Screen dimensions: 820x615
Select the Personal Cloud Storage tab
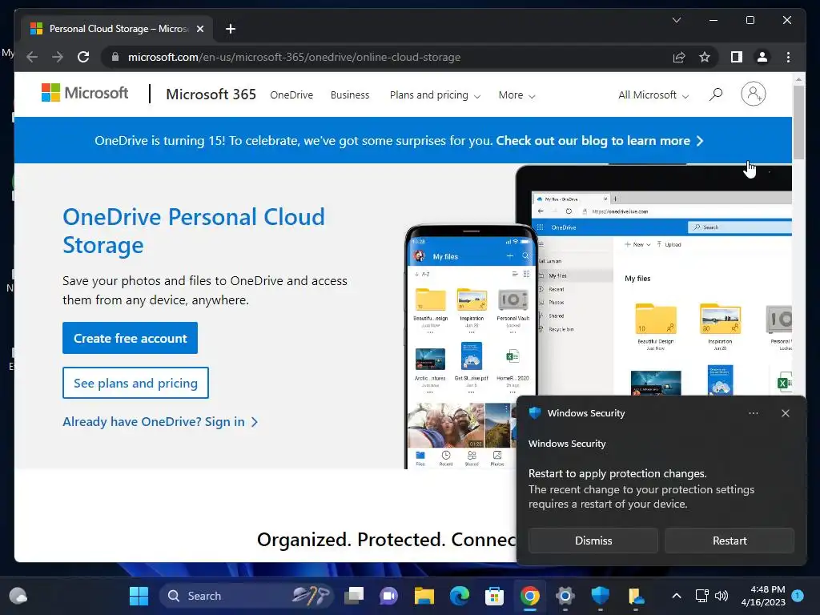coord(118,29)
